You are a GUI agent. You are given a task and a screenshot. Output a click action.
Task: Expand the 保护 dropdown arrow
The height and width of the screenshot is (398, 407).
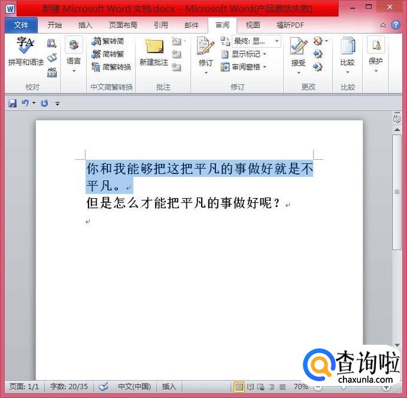click(376, 71)
